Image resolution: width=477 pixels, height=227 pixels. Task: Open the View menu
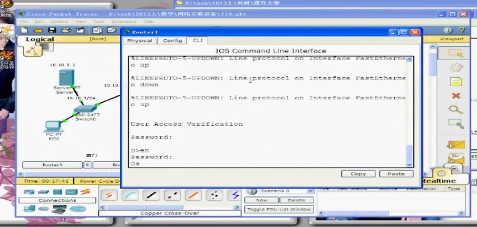[81, 22]
